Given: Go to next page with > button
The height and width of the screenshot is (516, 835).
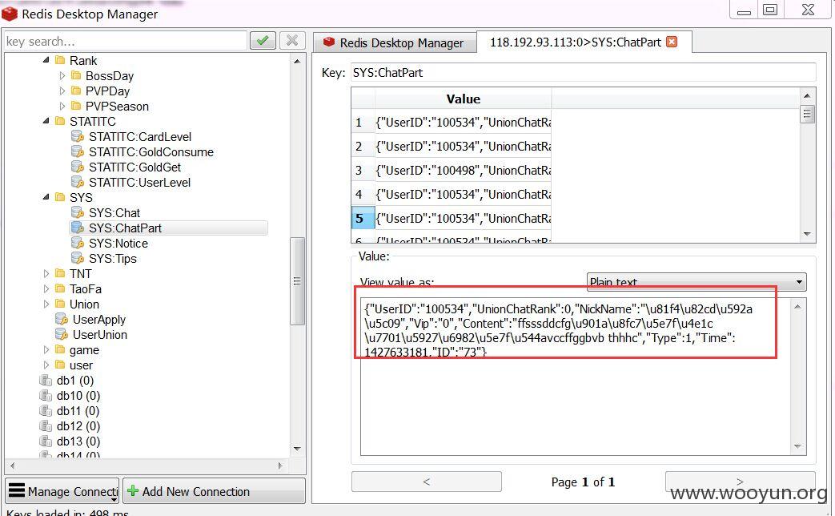Looking at the screenshot, I should click(740, 482).
